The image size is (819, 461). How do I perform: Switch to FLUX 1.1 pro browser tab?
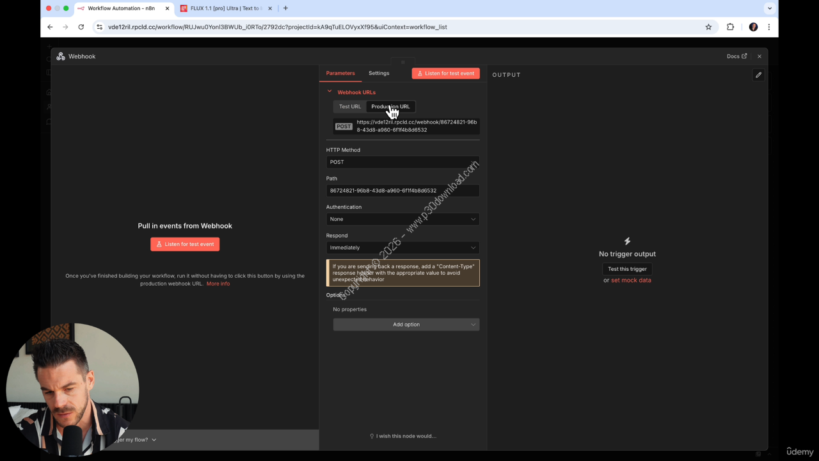[x=223, y=8]
